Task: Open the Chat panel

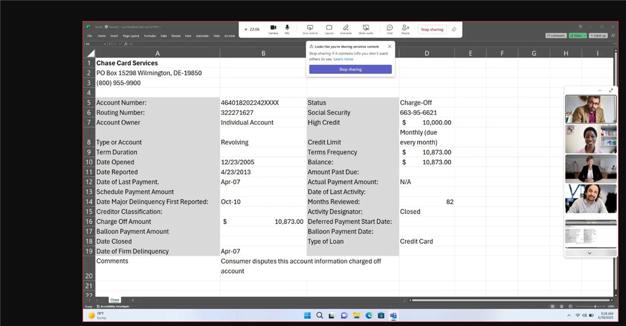Action: pos(389,29)
